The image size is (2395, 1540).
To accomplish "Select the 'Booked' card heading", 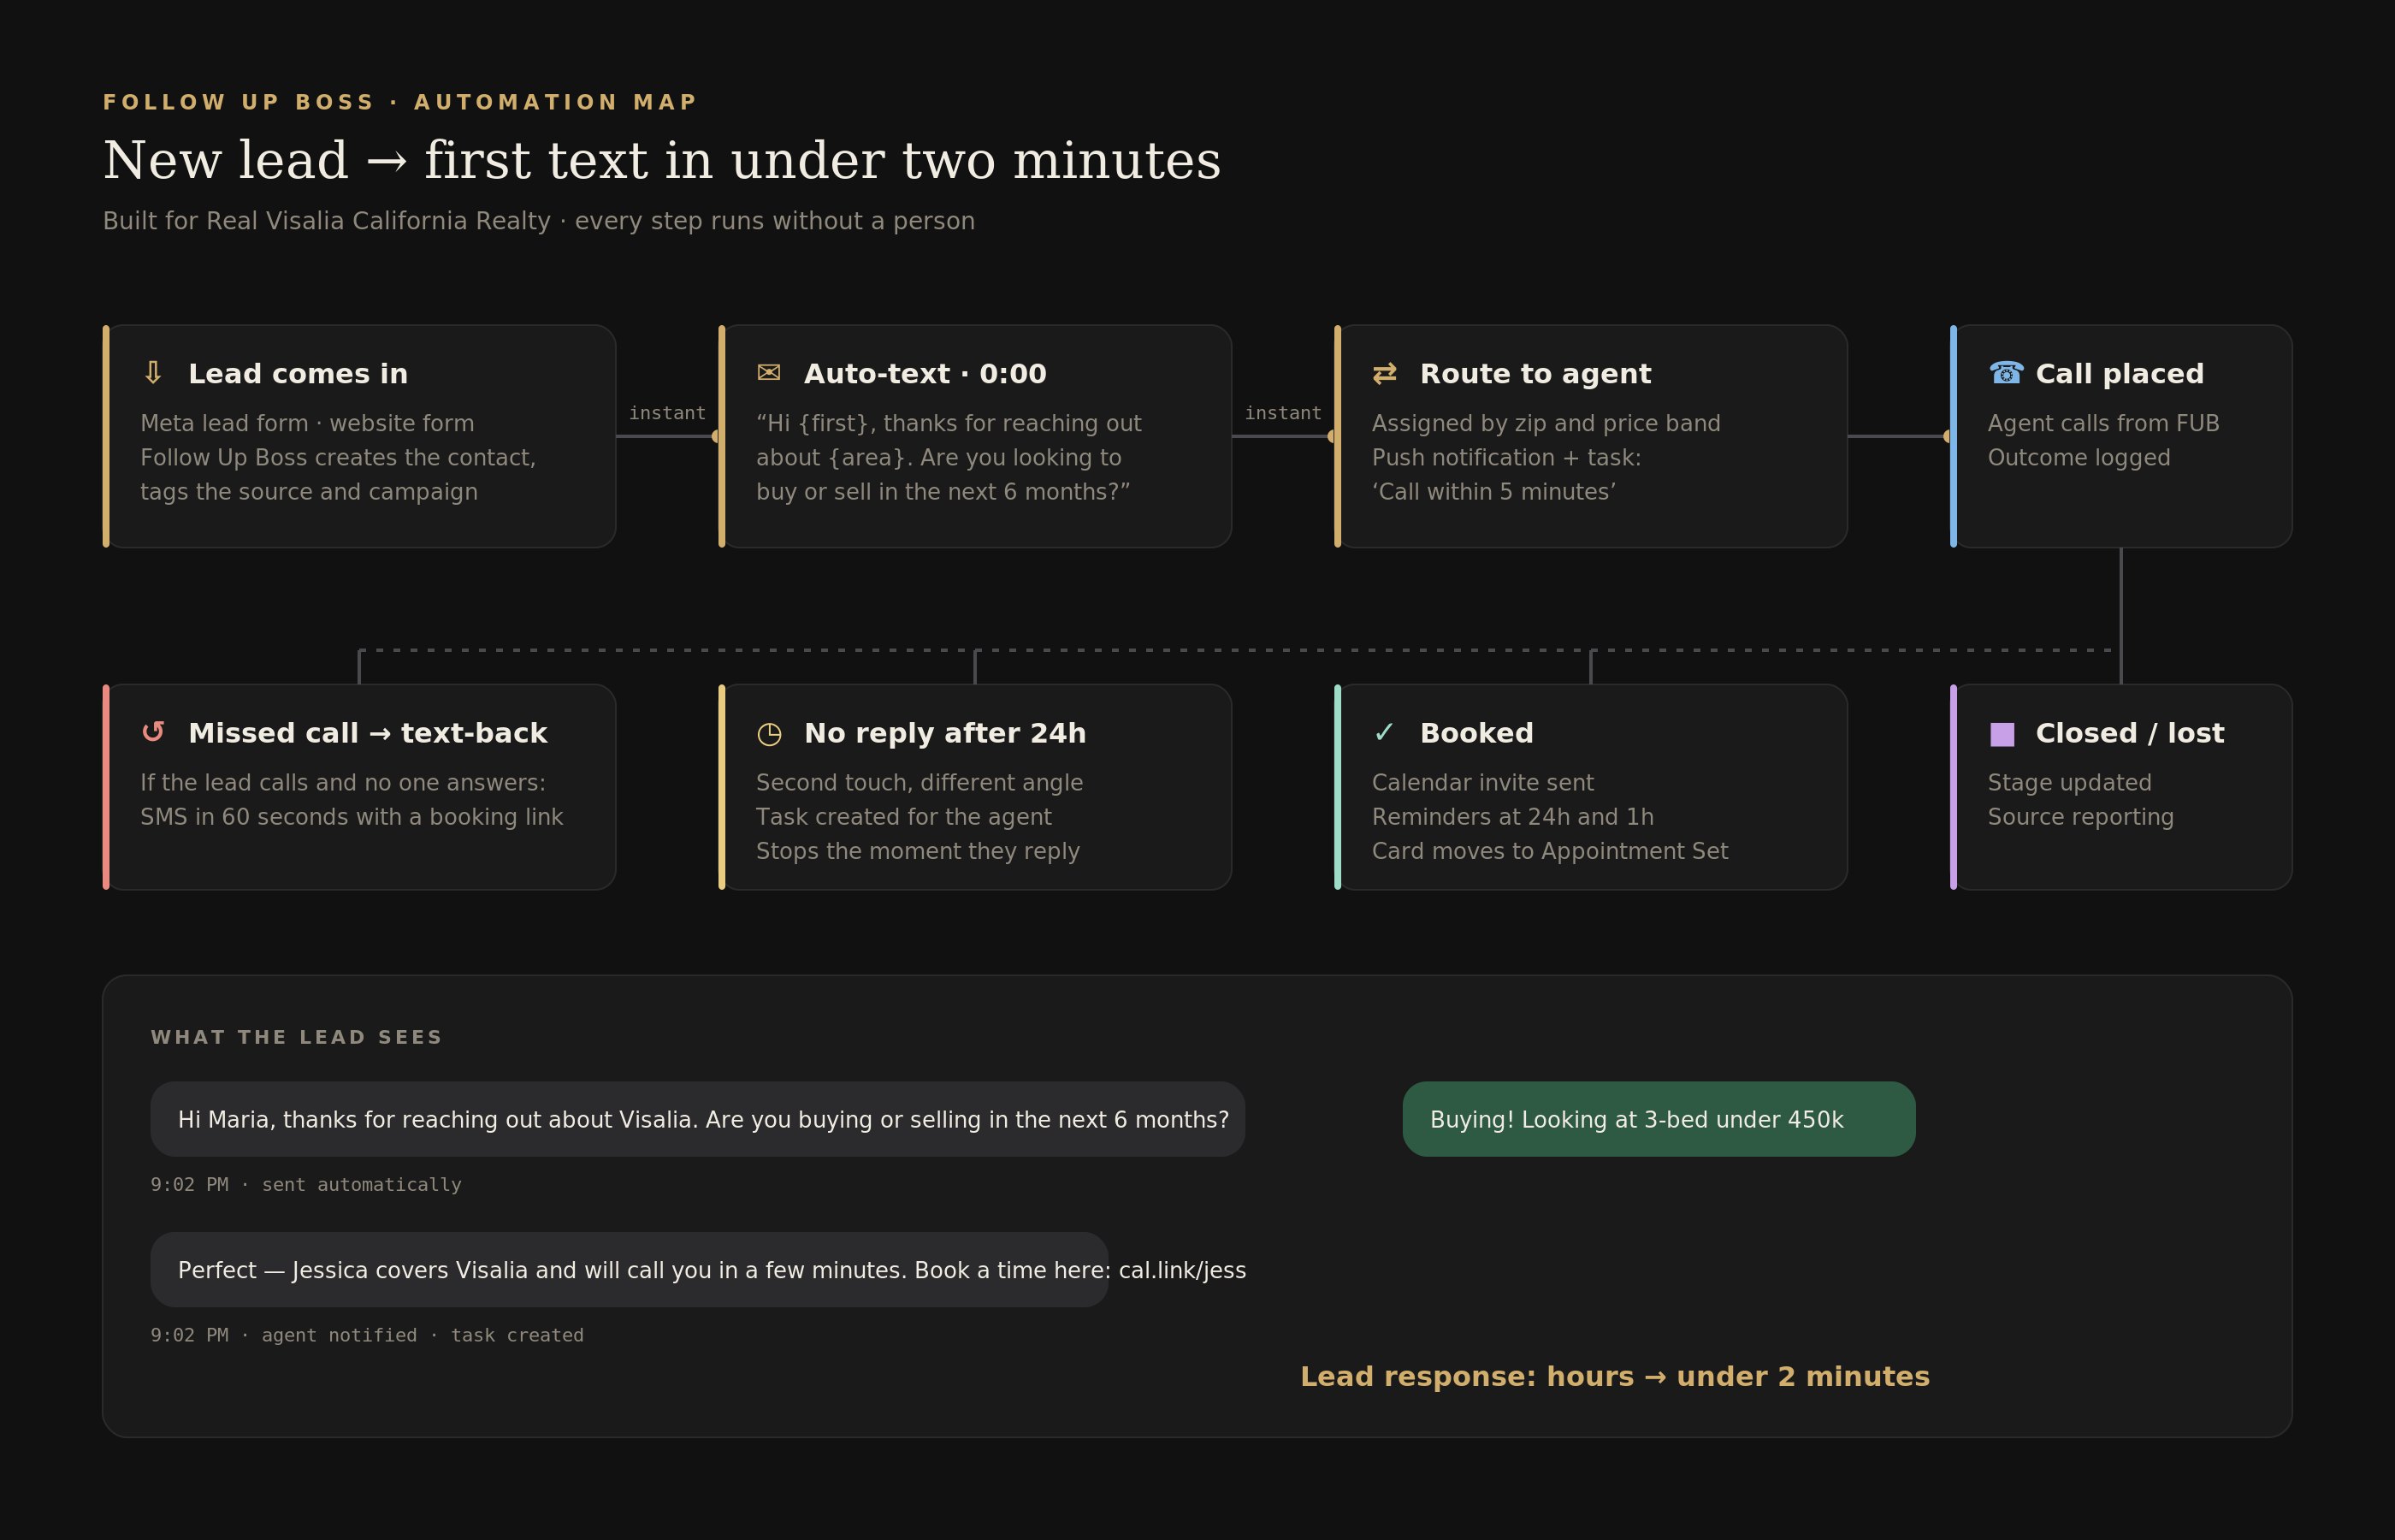I will point(1476,733).
